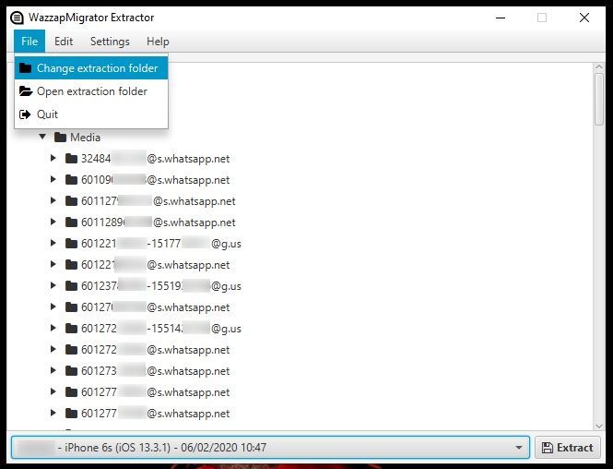Expand the 601221-15177 g.us group folder
The image size is (613, 469).
click(53, 243)
